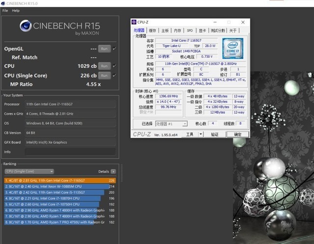Switch to the 内存 tab in CPU-Z
This screenshot has width=314, height=244.
[x=178, y=30]
